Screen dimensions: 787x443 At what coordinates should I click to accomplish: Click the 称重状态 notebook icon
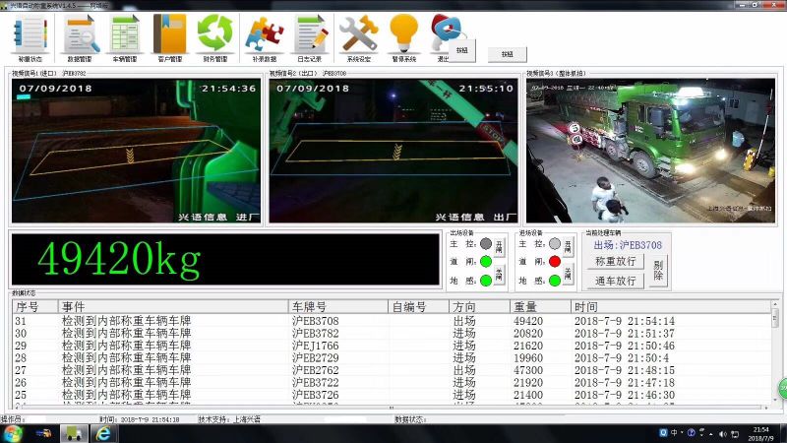coord(30,36)
